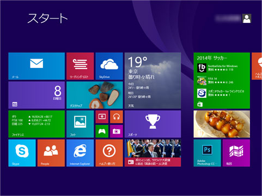The width and height of the screenshot is (262, 196).
Task: Click the user account avatar
Action: pyautogui.click(x=247, y=18)
